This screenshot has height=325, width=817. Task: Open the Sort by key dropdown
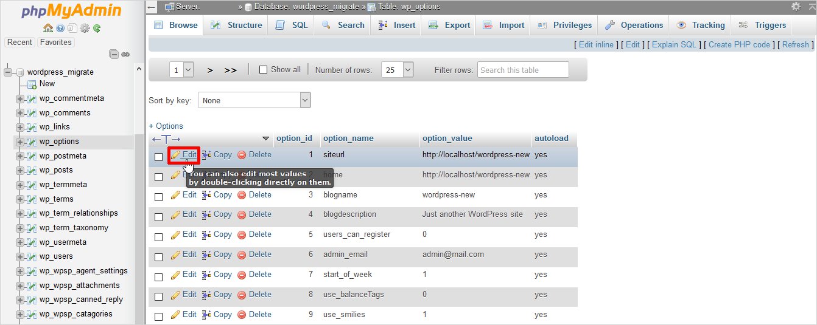[254, 100]
